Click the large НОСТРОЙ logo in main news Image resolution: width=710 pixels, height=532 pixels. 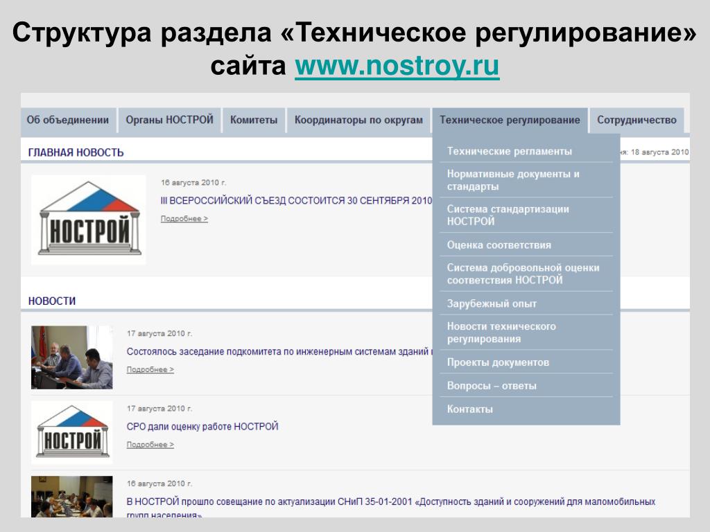point(89,220)
